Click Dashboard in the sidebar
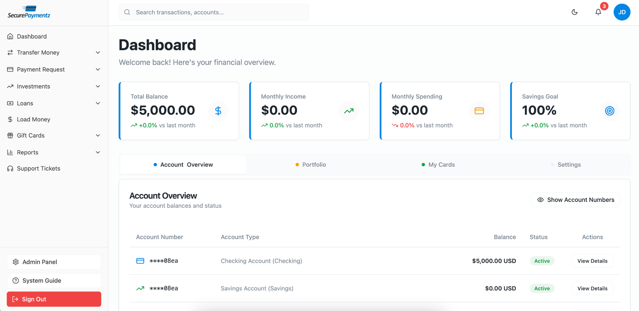Screen dimensions: 639x311 32,36
